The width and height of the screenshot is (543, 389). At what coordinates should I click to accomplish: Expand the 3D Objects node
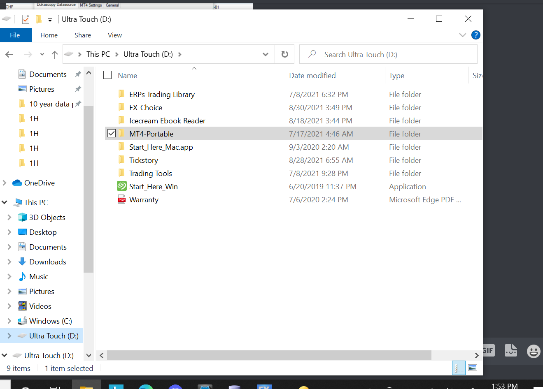[x=9, y=217]
